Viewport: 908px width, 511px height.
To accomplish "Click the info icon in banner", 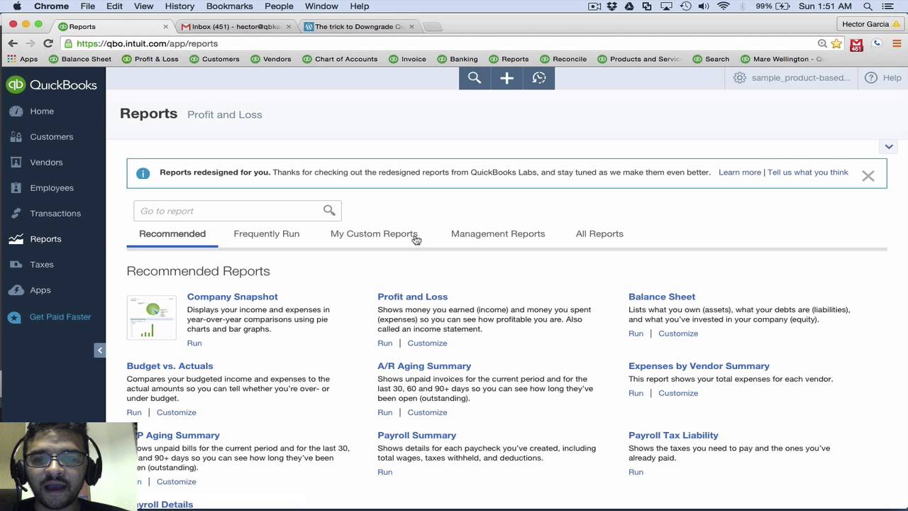I will (143, 173).
